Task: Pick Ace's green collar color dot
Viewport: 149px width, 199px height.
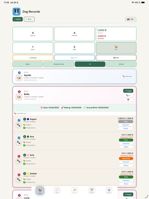Action: 28,136
